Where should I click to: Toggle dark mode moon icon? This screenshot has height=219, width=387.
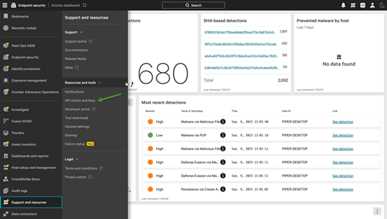point(382,5)
